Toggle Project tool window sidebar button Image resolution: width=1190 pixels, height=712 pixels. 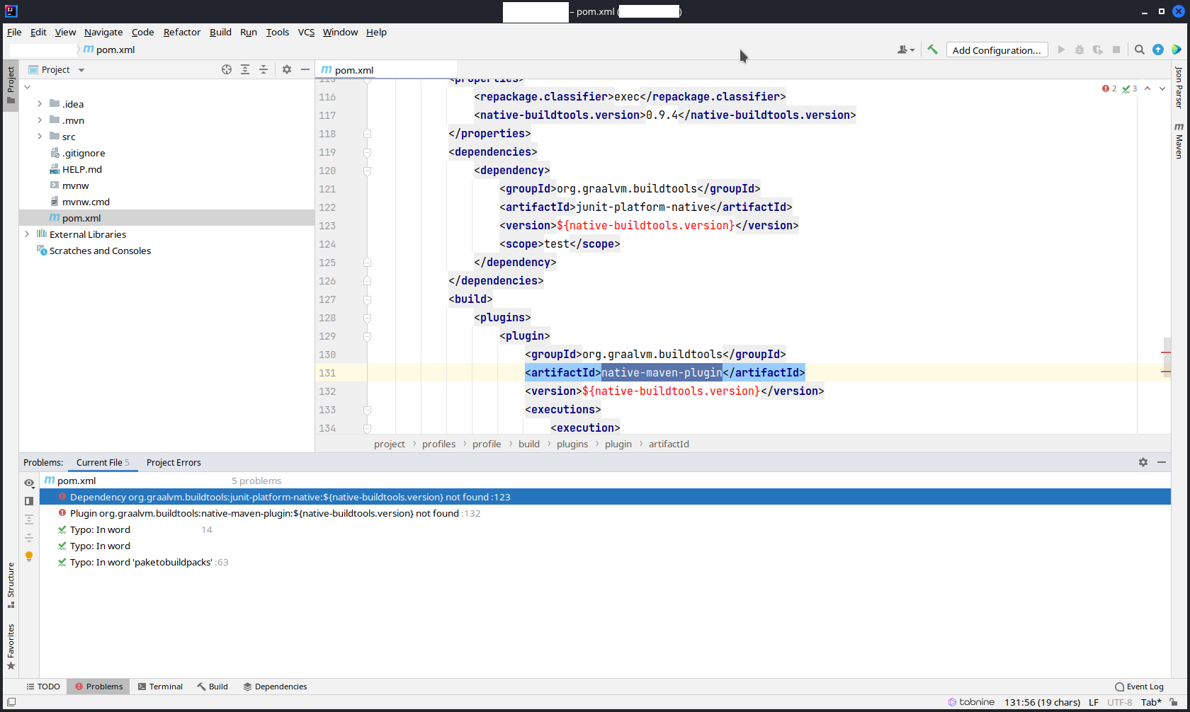[x=11, y=84]
